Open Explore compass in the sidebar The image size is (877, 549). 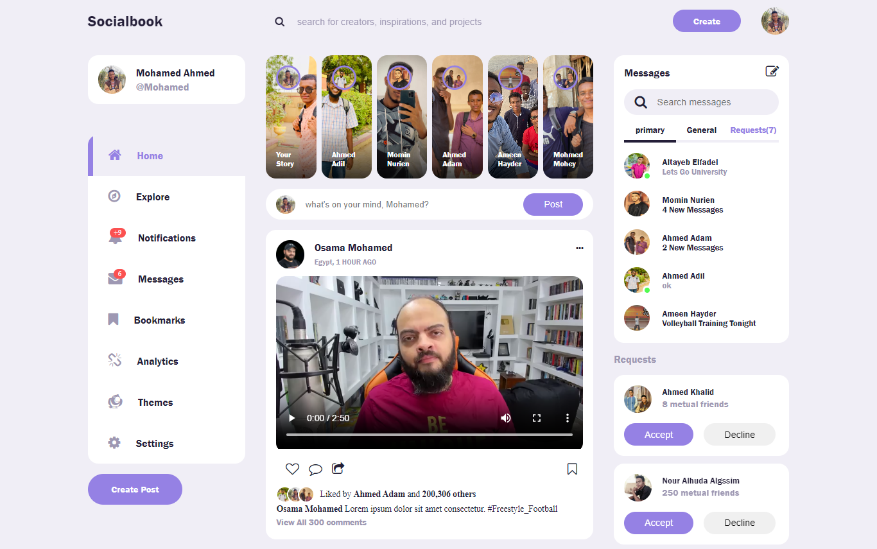pyautogui.click(x=114, y=196)
